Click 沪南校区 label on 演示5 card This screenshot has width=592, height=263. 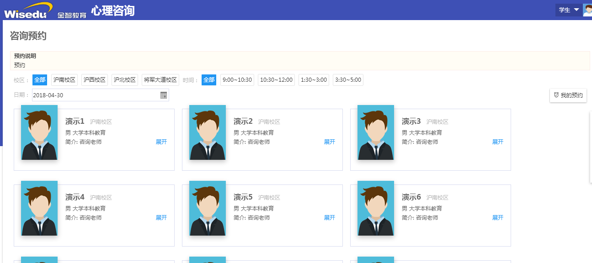click(269, 198)
